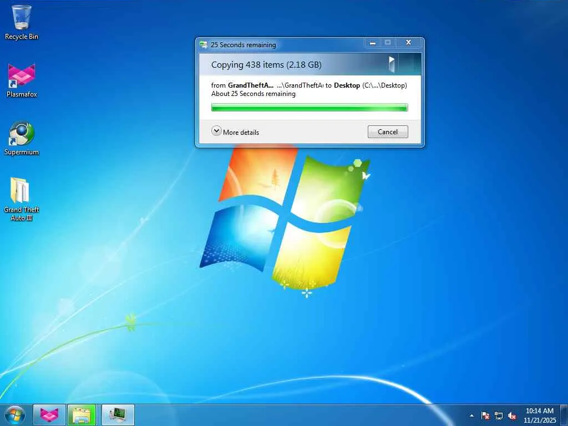
Task: Click 'Copying 438 items (2.18 GB)' heading
Action: [x=266, y=65]
